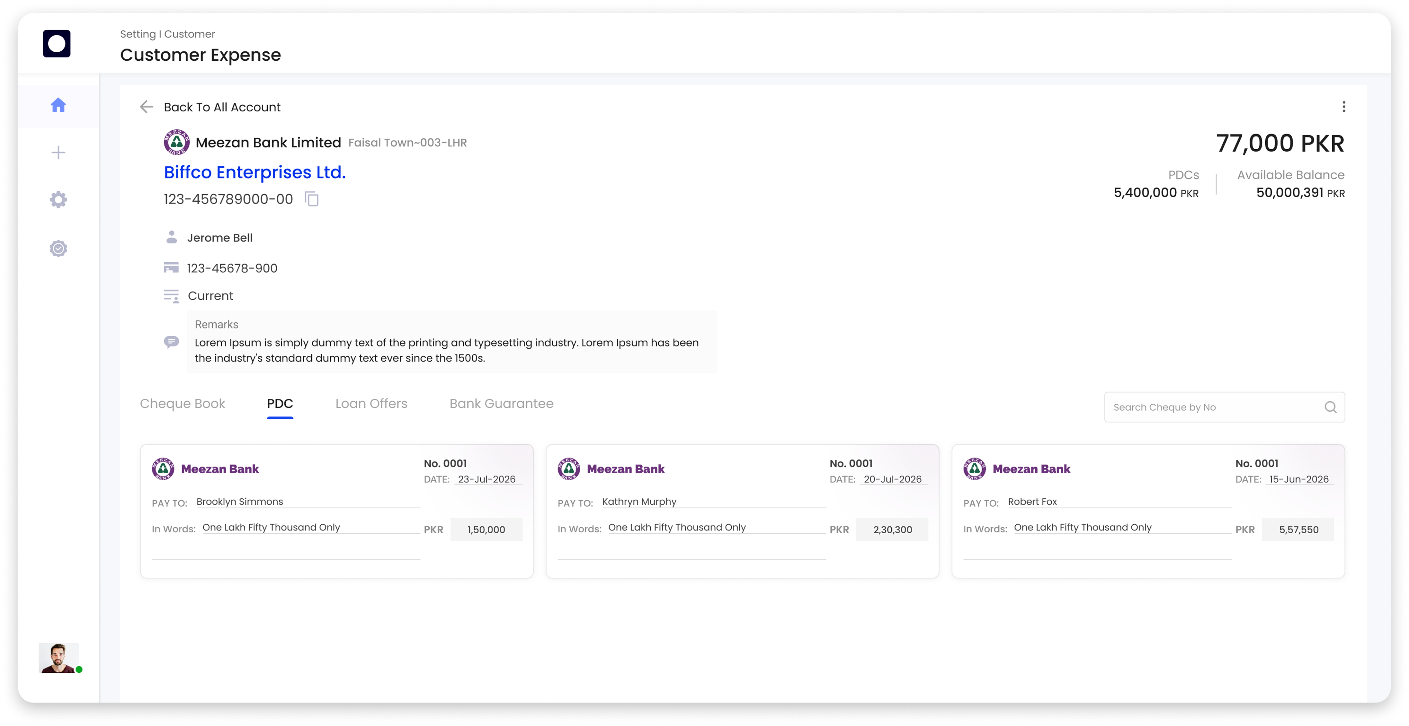The height and width of the screenshot is (726, 1409).
Task: Click the back arrow icon
Action: (x=147, y=107)
